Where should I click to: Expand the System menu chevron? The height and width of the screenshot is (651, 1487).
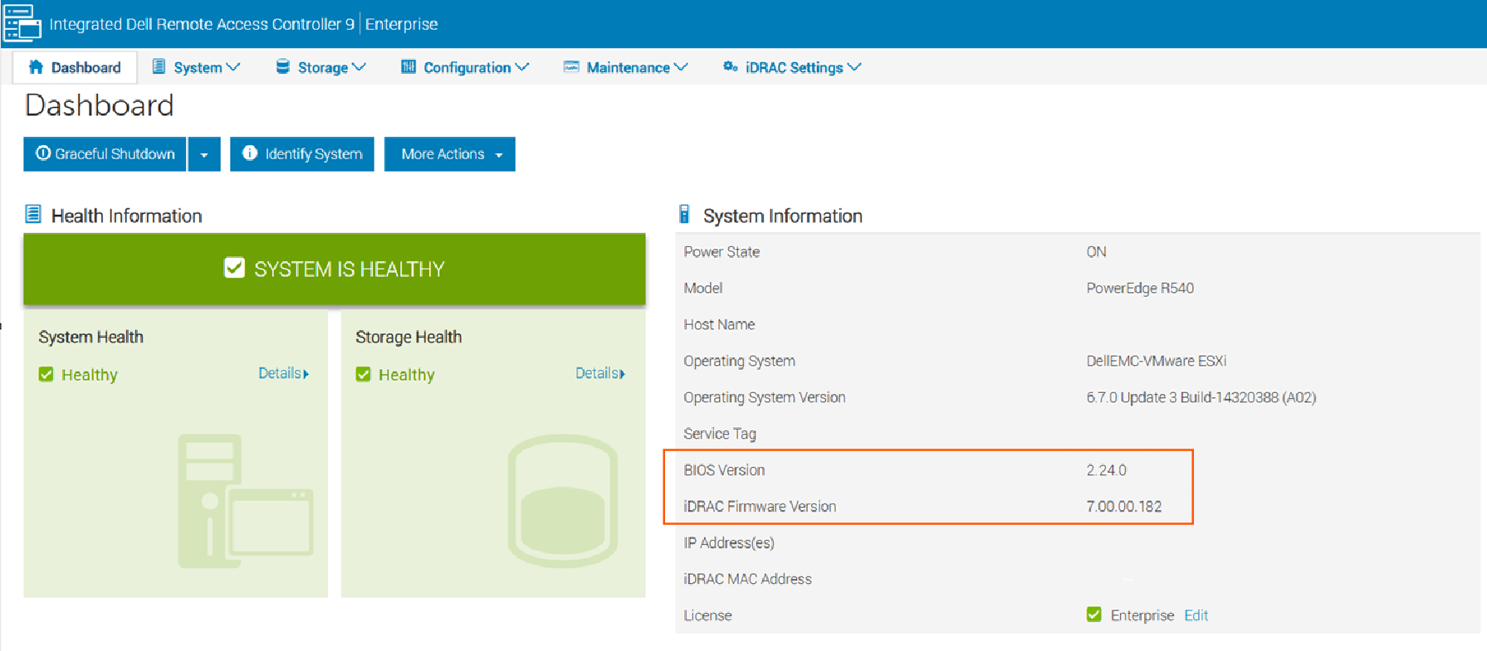click(233, 67)
